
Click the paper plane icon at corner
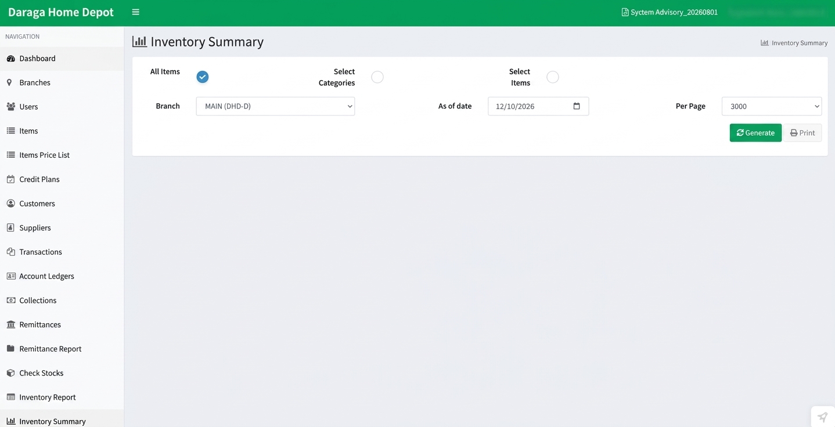click(x=823, y=417)
